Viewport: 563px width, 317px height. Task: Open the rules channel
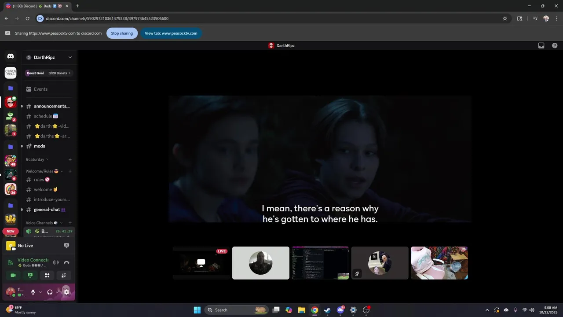48,180
